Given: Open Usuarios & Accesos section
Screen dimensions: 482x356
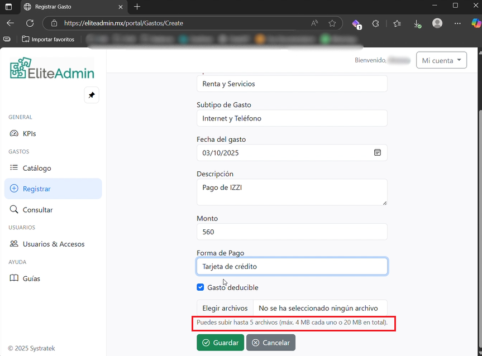Looking at the screenshot, I should click(x=54, y=244).
